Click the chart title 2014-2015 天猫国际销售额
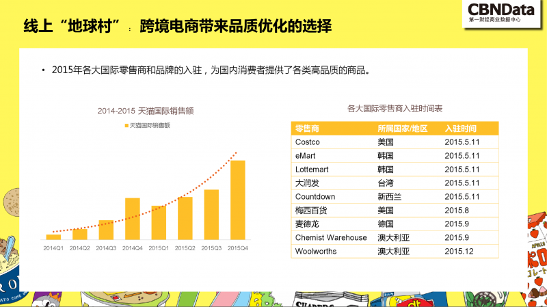The height and width of the screenshot is (307, 547). click(x=146, y=111)
